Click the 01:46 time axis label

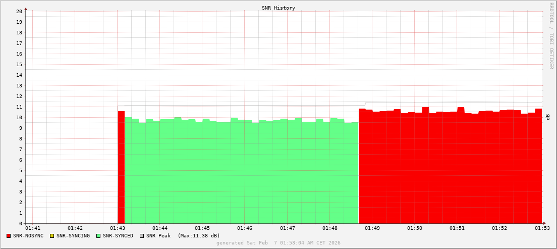[244, 228]
